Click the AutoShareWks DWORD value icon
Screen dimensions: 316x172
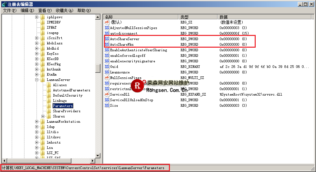click(x=107, y=44)
